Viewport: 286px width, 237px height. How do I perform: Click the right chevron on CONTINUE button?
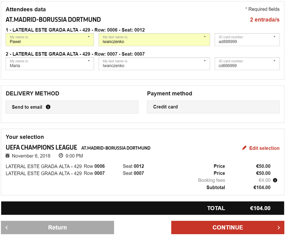279,228
